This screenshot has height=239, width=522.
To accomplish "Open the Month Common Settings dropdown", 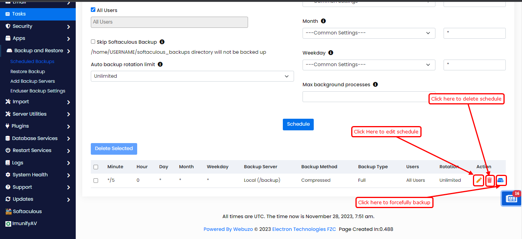I will point(369,33).
